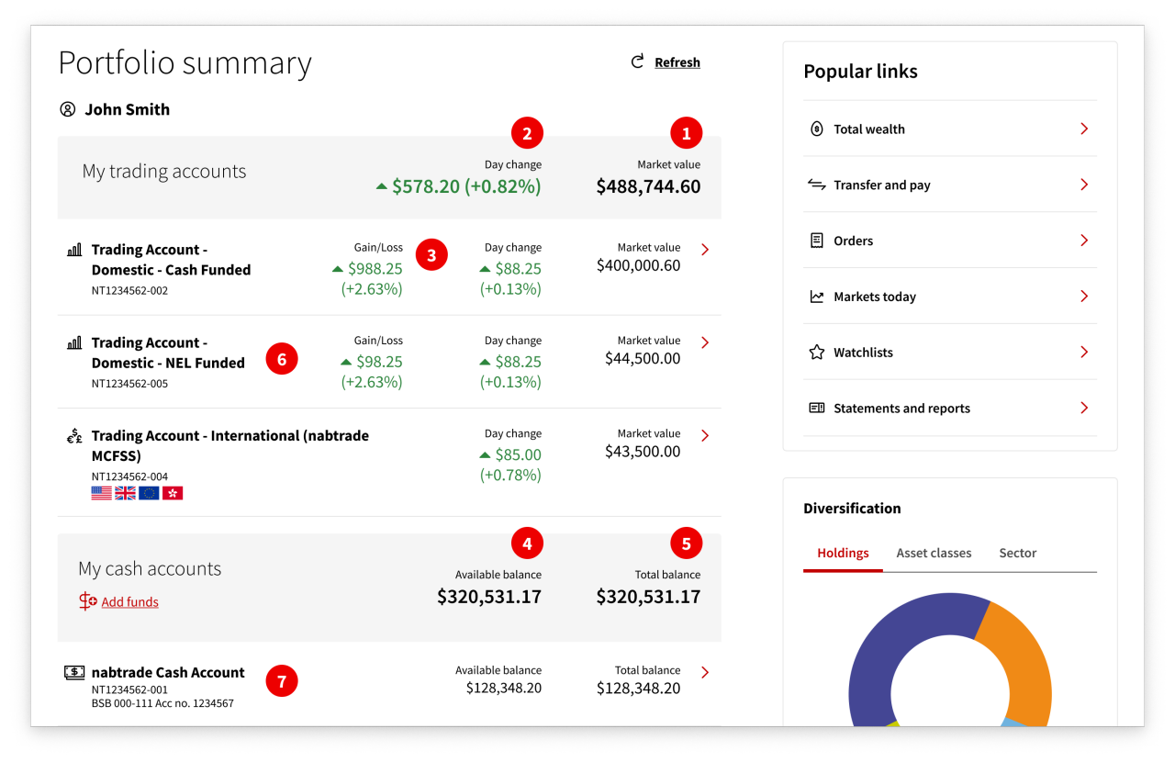Expand Domestic Cash Funded account chevron
The width and height of the screenshot is (1175, 762).
click(x=704, y=249)
